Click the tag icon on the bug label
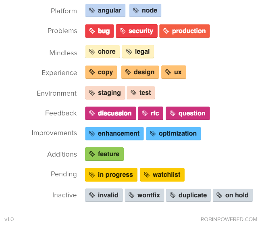This screenshot has width=262, height=226. pos(92,31)
